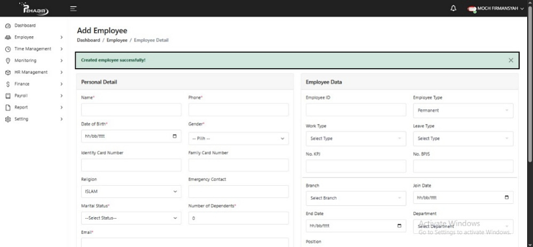Image resolution: width=533 pixels, height=247 pixels.
Task: Click the Dashboard gauge icon in sidebar
Action: coord(8,26)
